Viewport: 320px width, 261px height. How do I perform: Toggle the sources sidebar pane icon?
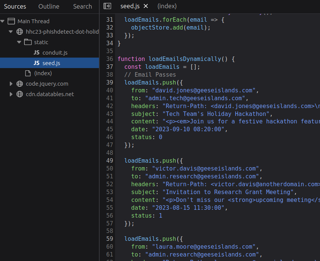click(108, 6)
